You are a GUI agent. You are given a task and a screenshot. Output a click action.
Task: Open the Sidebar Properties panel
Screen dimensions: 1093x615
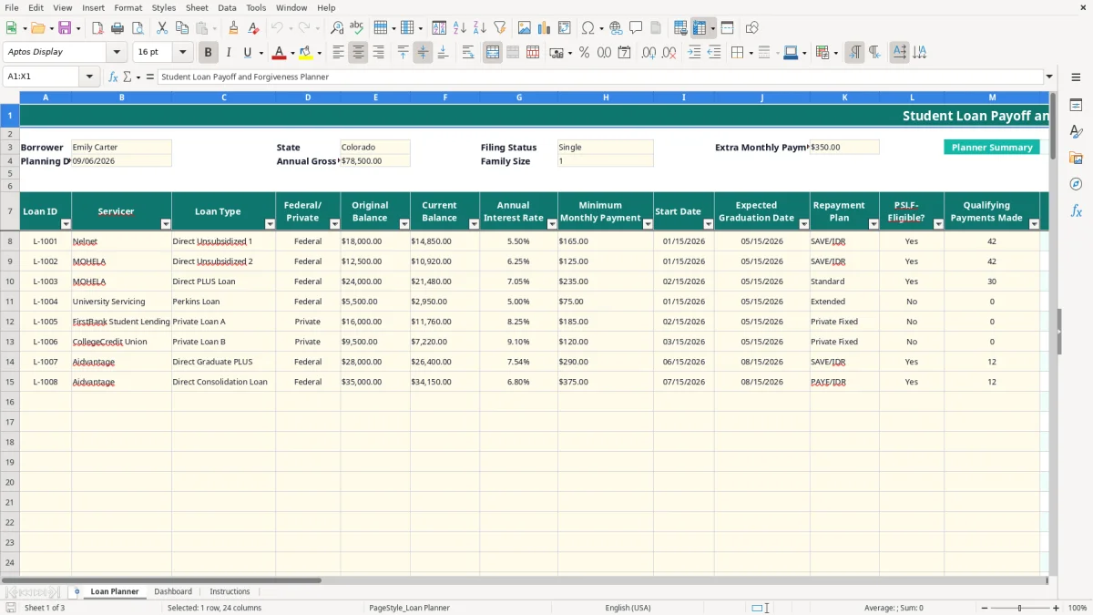pyautogui.click(x=1076, y=106)
